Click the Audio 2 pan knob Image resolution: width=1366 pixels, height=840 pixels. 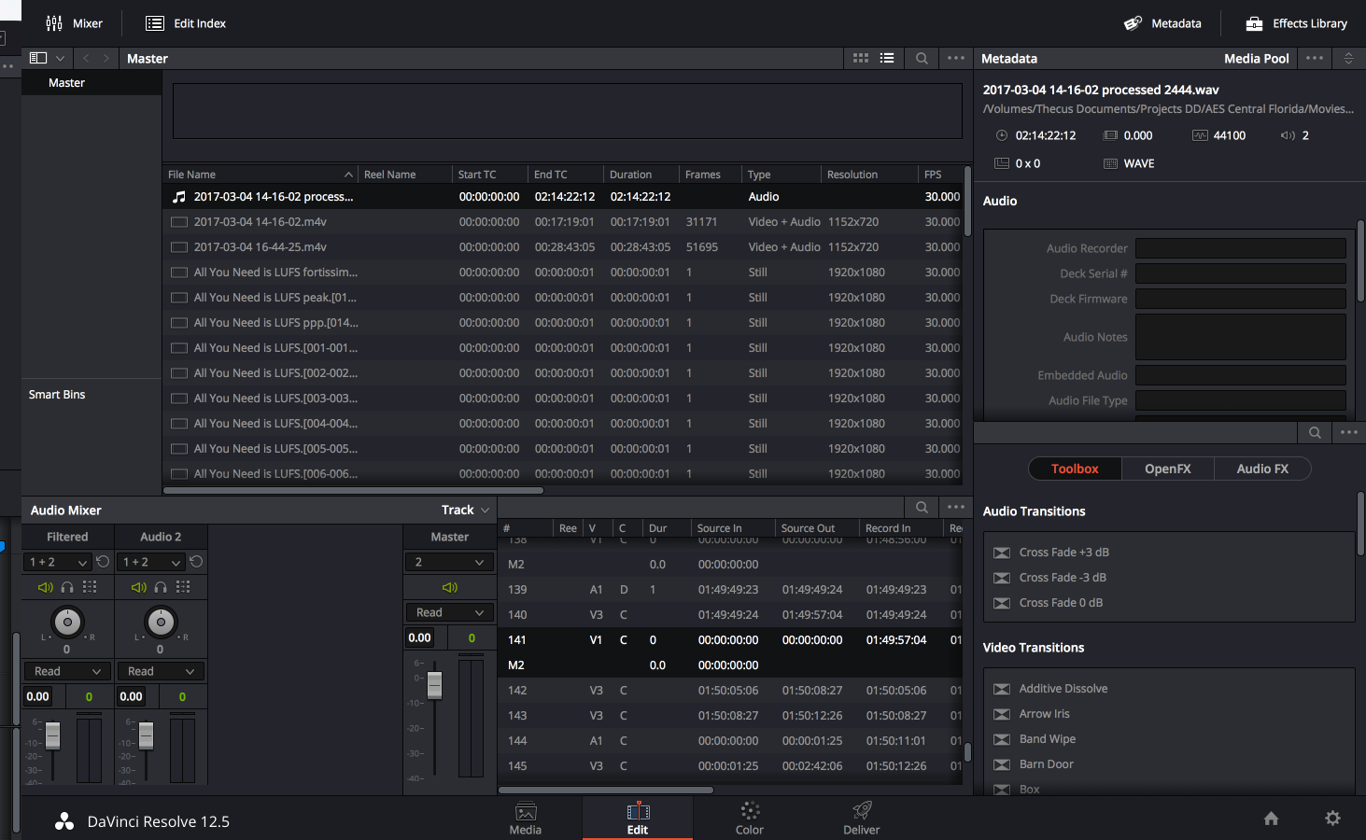161,622
